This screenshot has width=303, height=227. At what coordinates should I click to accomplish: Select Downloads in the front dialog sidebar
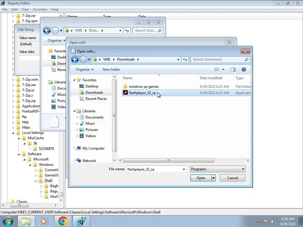(x=94, y=93)
